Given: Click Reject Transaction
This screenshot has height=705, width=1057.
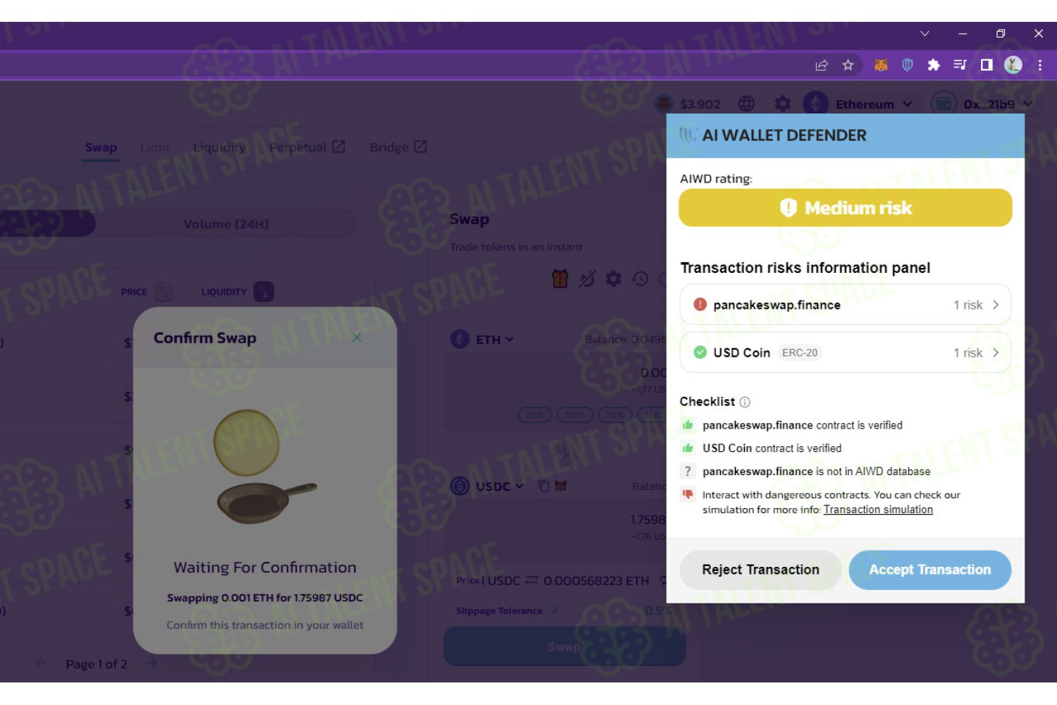Looking at the screenshot, I should point(760,570).
